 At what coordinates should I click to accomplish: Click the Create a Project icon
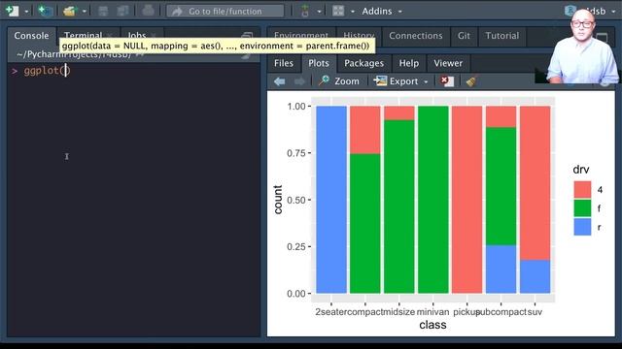46,11
